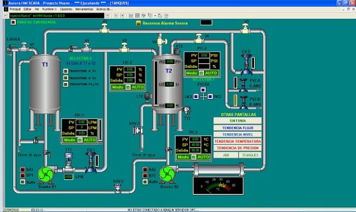Click the PV2-A S.AIRE control valve

(243, 85)
